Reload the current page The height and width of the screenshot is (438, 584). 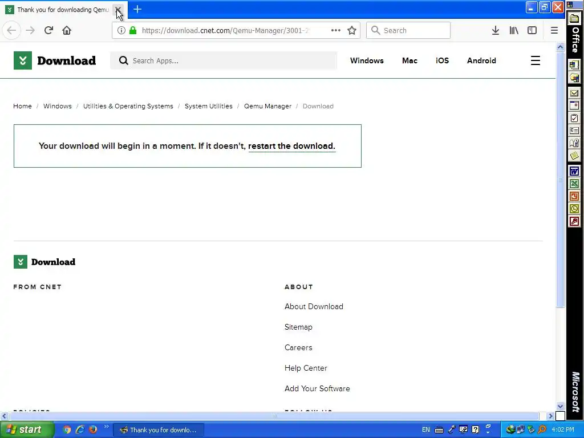[x=48, y=30]
